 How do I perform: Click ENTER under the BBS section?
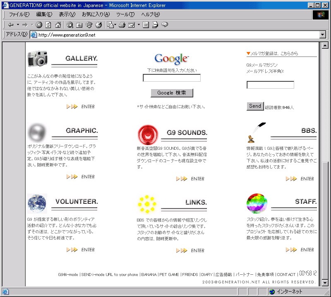click(x=300, y=179)
